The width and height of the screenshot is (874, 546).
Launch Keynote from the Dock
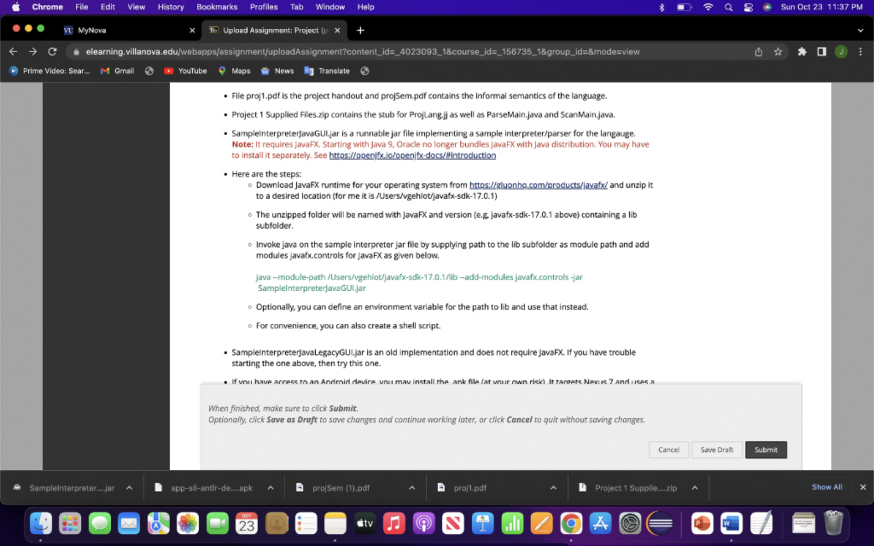pyautogui.click(x=482, y=523)
